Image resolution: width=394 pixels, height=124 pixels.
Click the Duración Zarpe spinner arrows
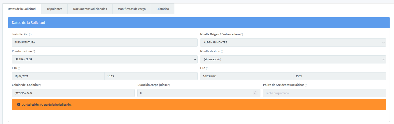click(255, 93)
